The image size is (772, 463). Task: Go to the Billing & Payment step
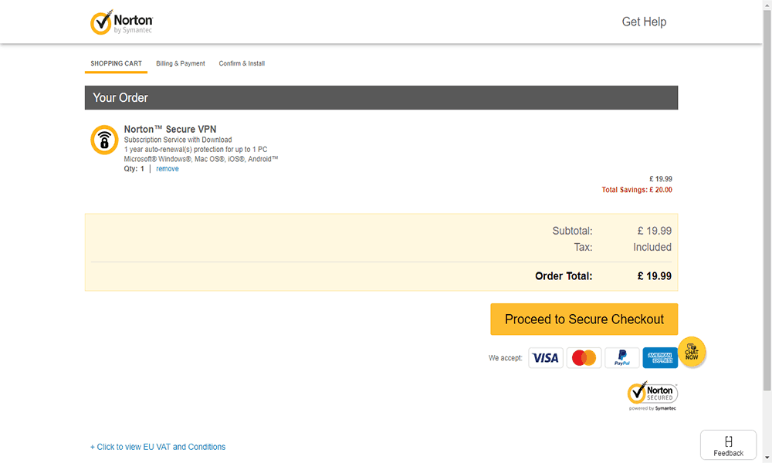tap(181, 63)
